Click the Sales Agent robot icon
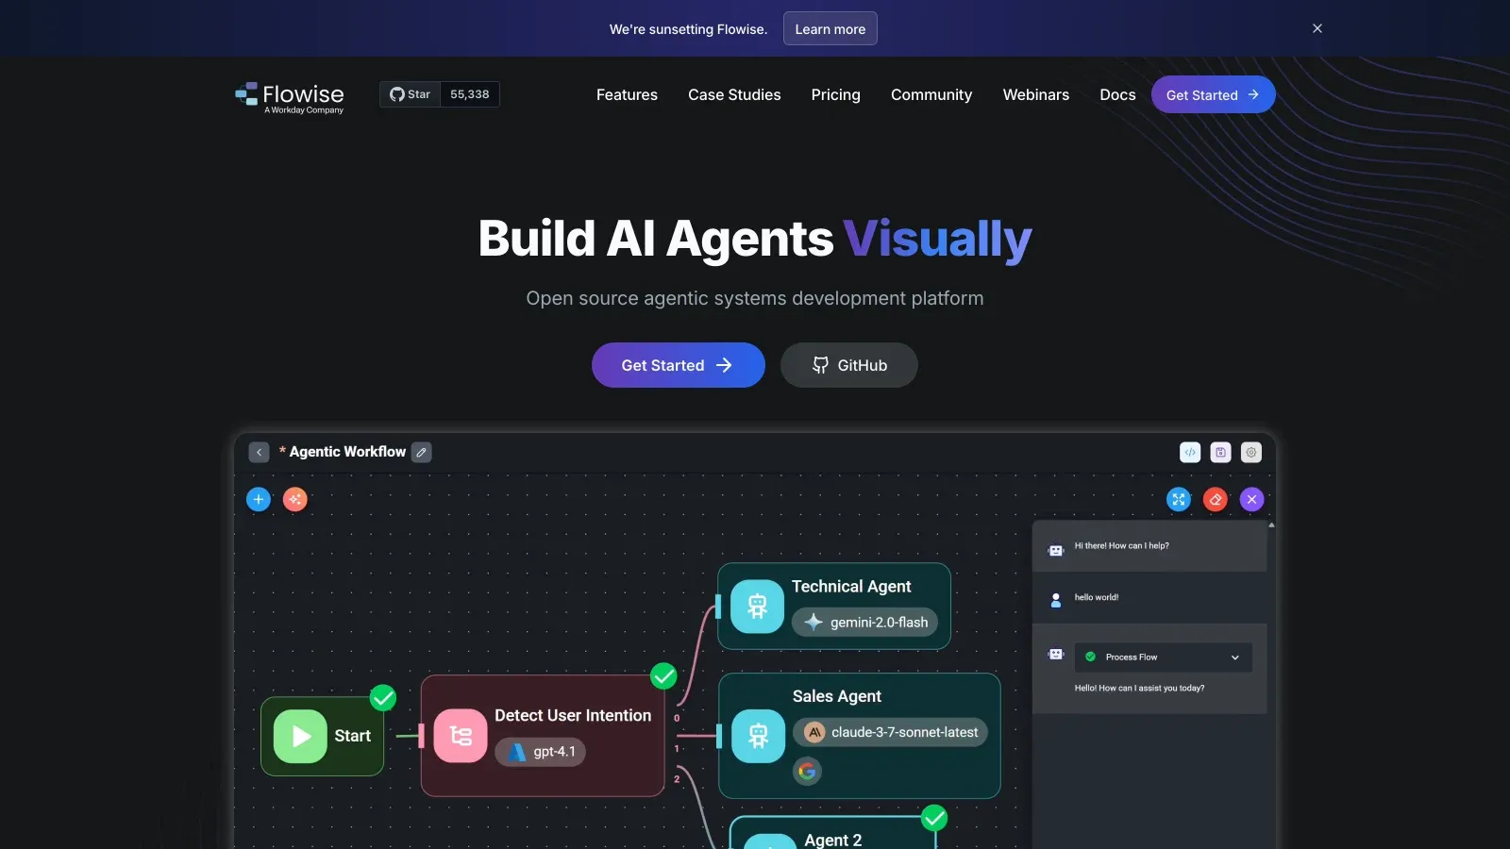1510x849 pixels. (759, 736)
